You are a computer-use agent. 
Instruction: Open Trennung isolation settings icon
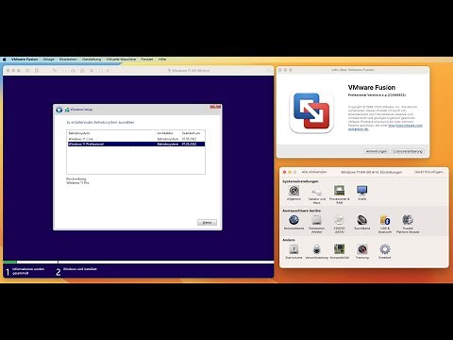(361, 249)
